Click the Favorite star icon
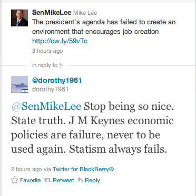This screenshot has height=196, width=196. tap(14, 180)
